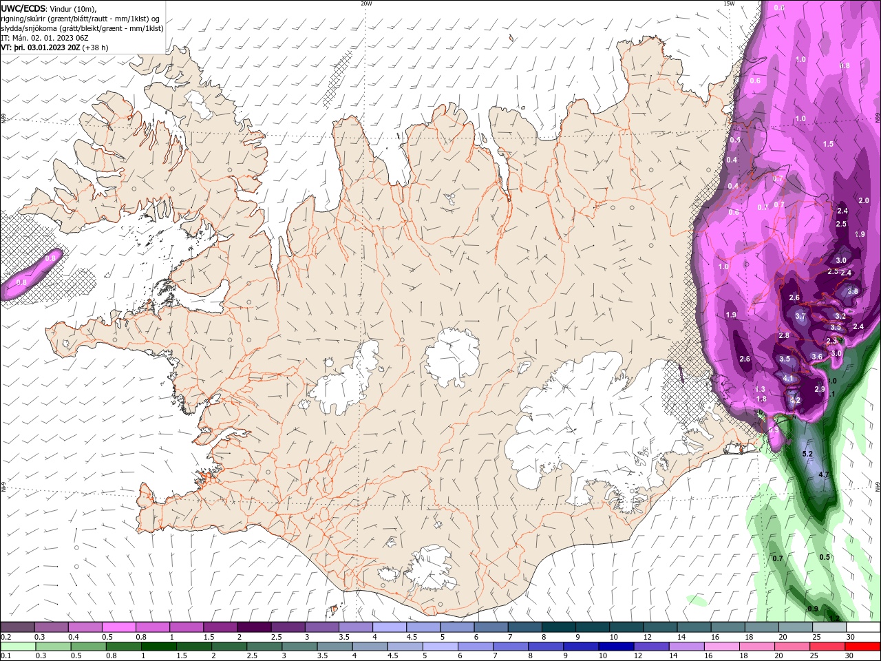Pick the navy swatch between 10 and 12

[x=615, y=646]
